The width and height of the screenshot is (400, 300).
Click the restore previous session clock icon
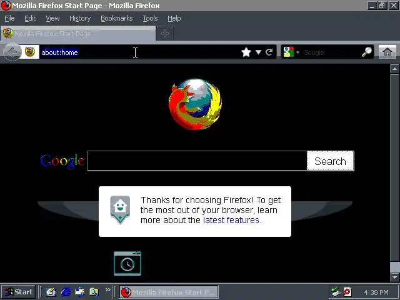[x=127, y=264]
